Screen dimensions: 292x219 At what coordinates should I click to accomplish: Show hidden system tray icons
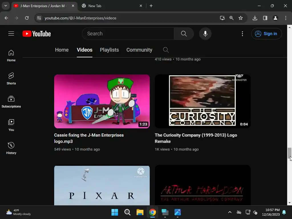tap(230, 212)
